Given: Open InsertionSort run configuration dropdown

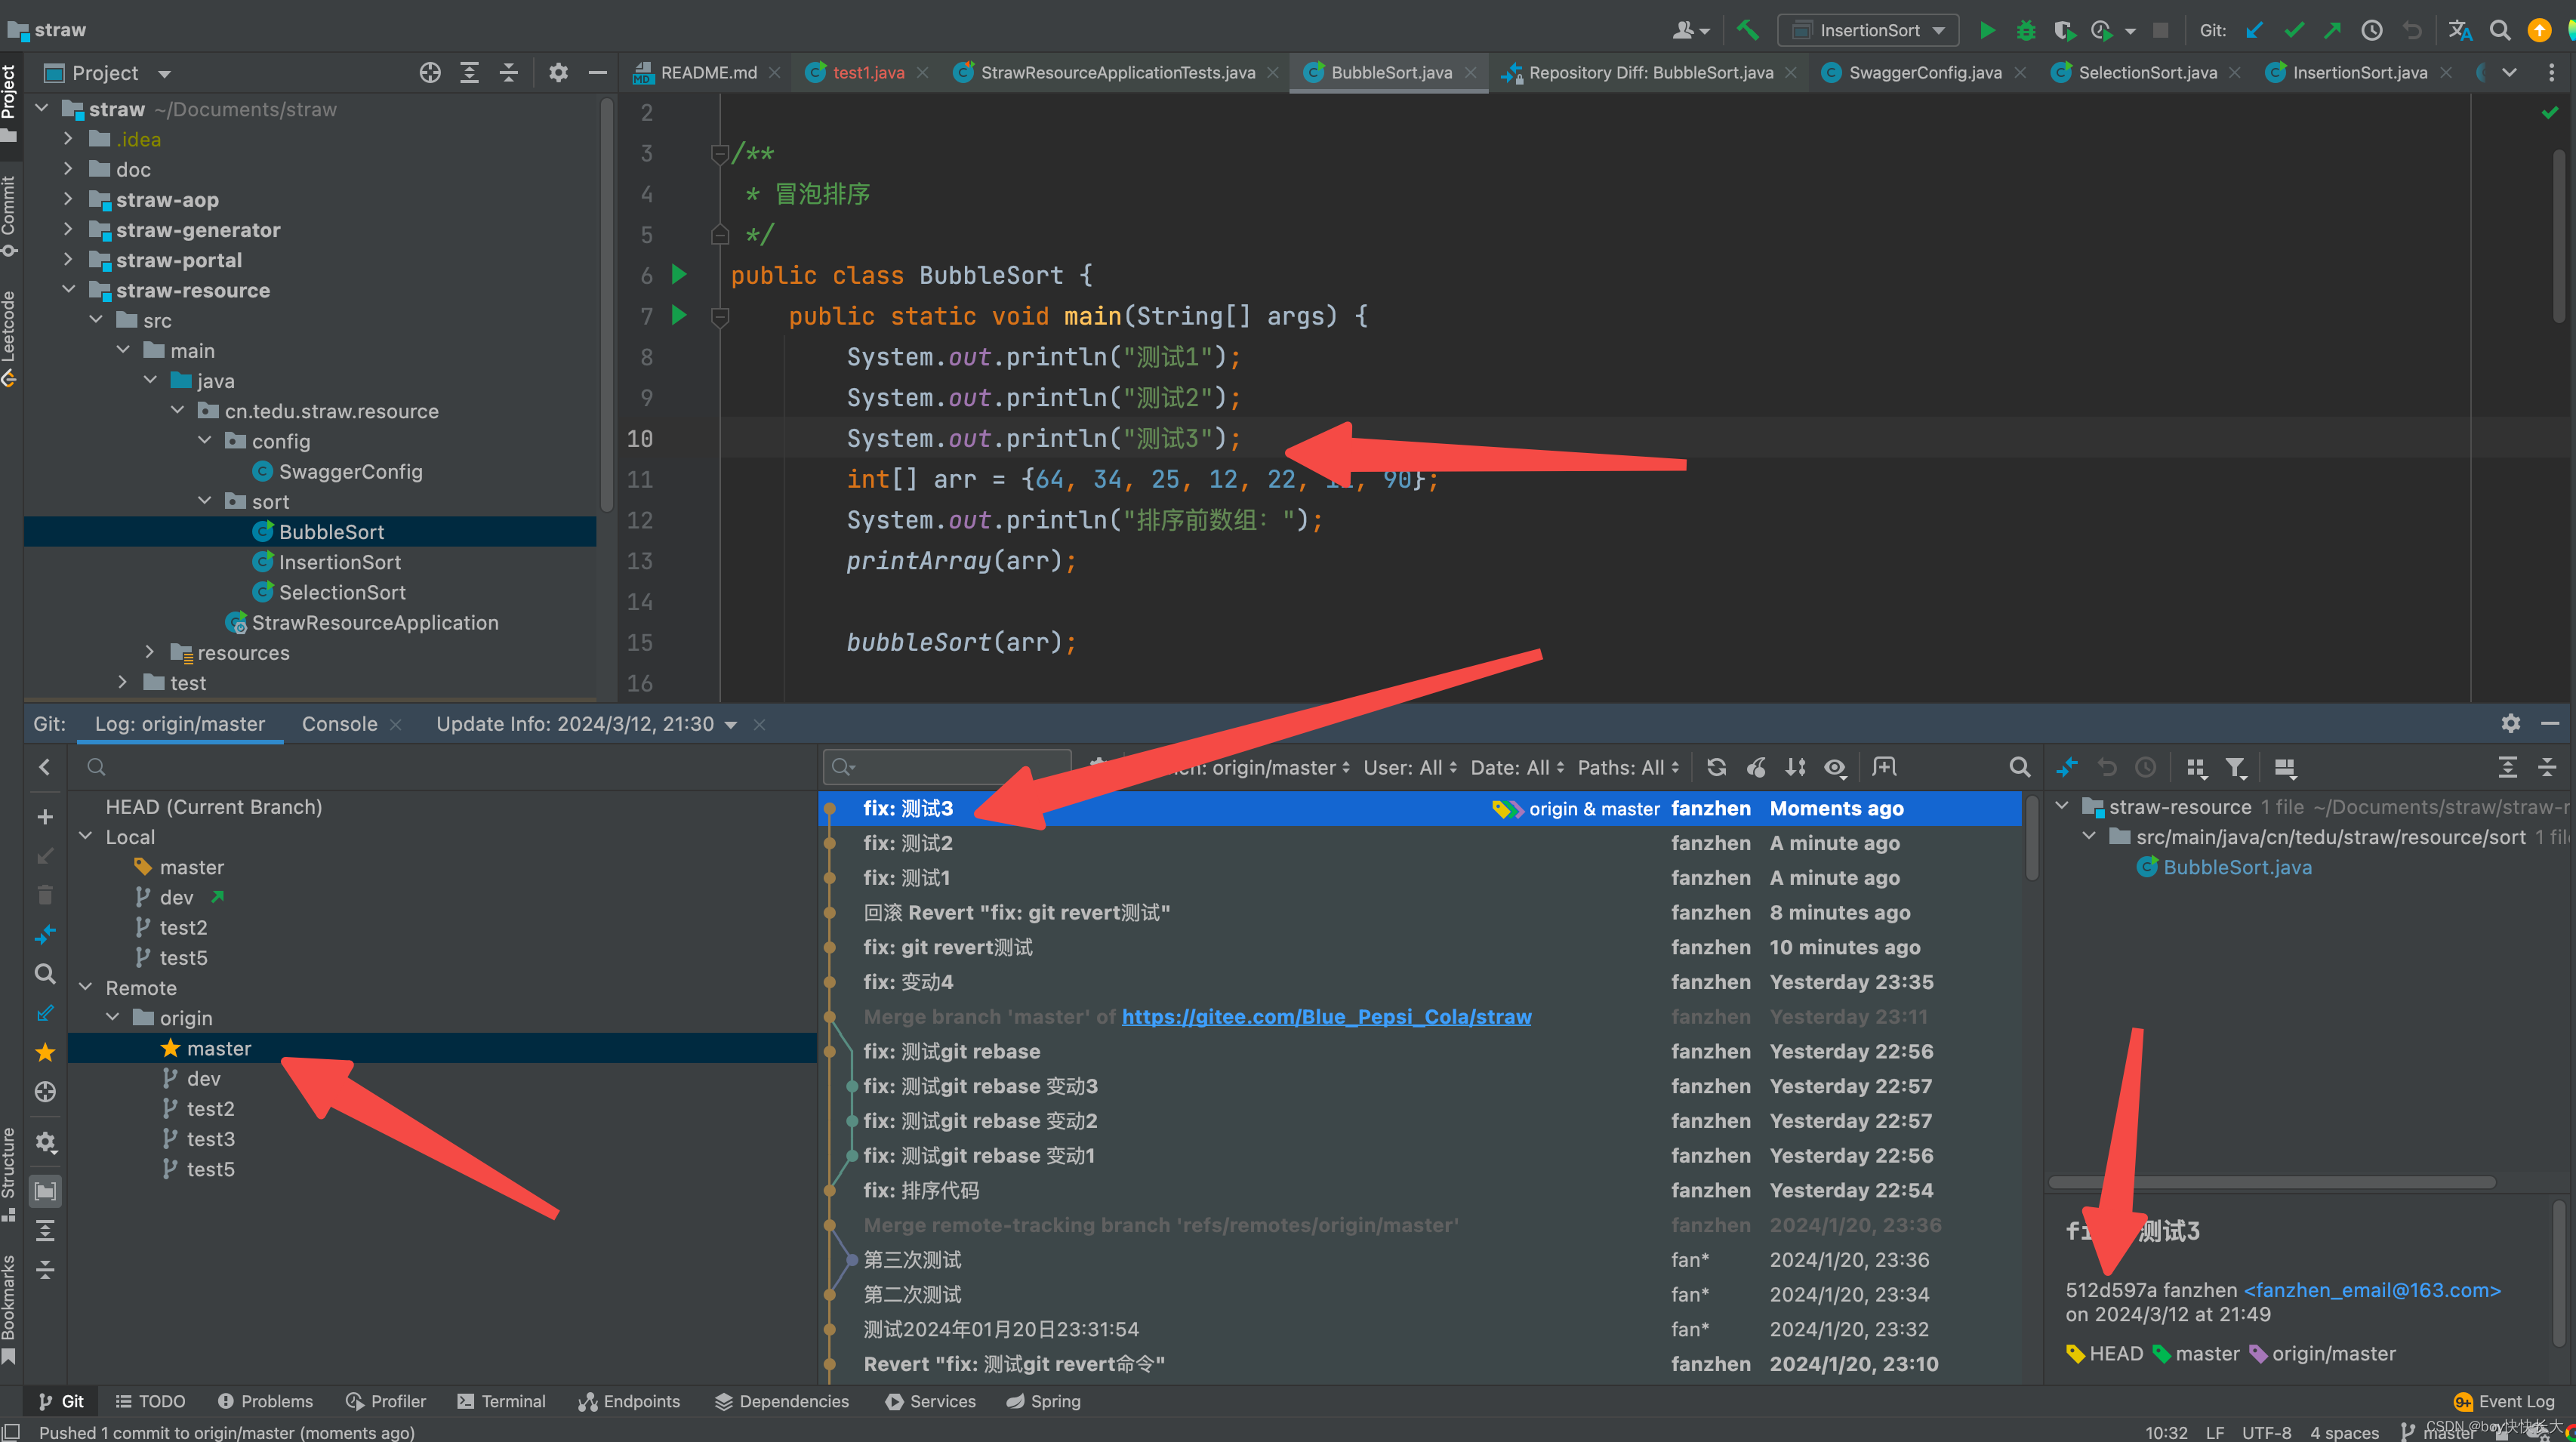Looking at the screenshot, I should (x=1867, y=30).
